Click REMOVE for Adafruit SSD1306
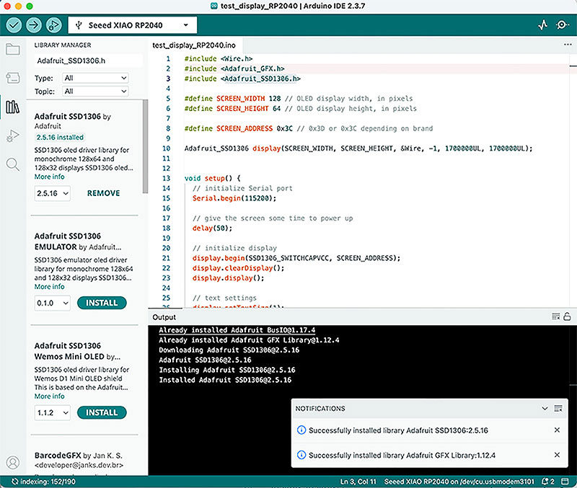This screenshot has height=488, width=577. [103, 193]
